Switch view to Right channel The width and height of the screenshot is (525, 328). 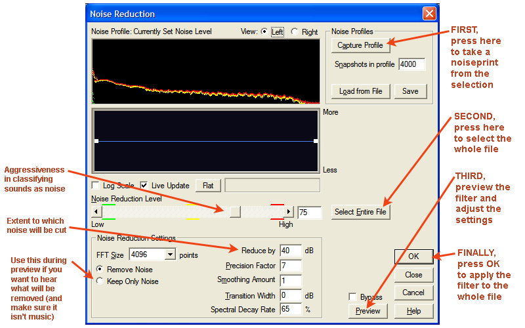[x=295, y=31]
